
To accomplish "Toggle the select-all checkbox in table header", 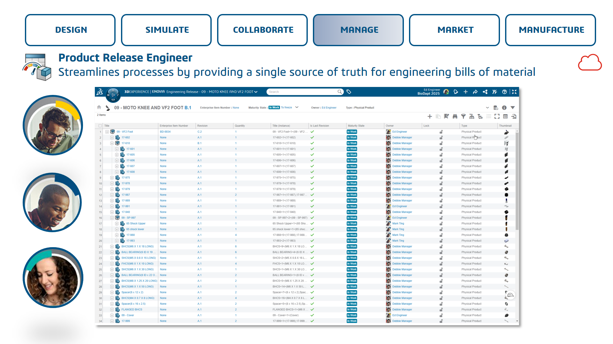I will [100, 126].
